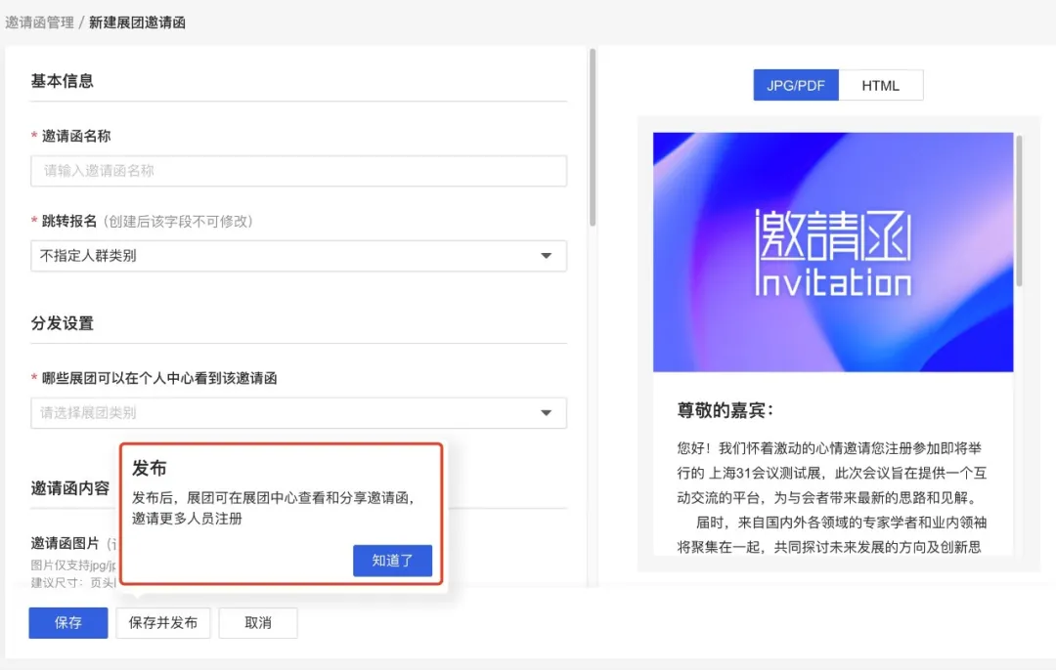Click the 展团类别 dropdown arrow icon
The height and width of the screenshot is (670, 1056).
546,413
